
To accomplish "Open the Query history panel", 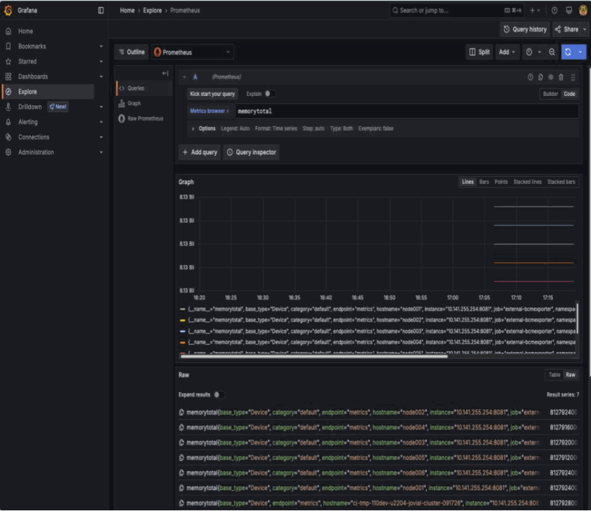I will pos(525,29).
